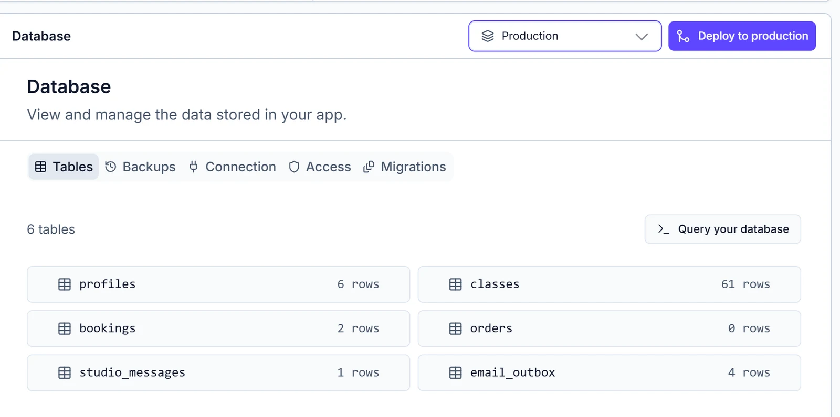The image size is (840, 417).
Task: Click the 0 rows count for orders
Action: tap(749, 328)
